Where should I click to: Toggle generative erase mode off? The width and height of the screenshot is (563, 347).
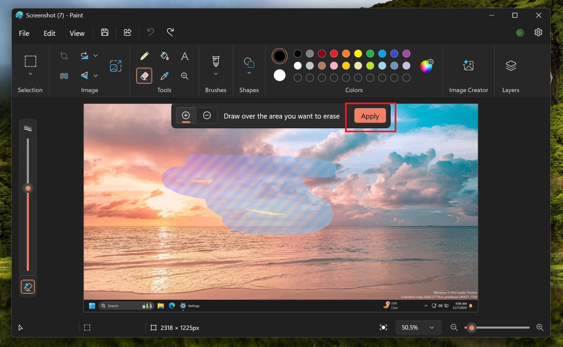pos(28,287)
